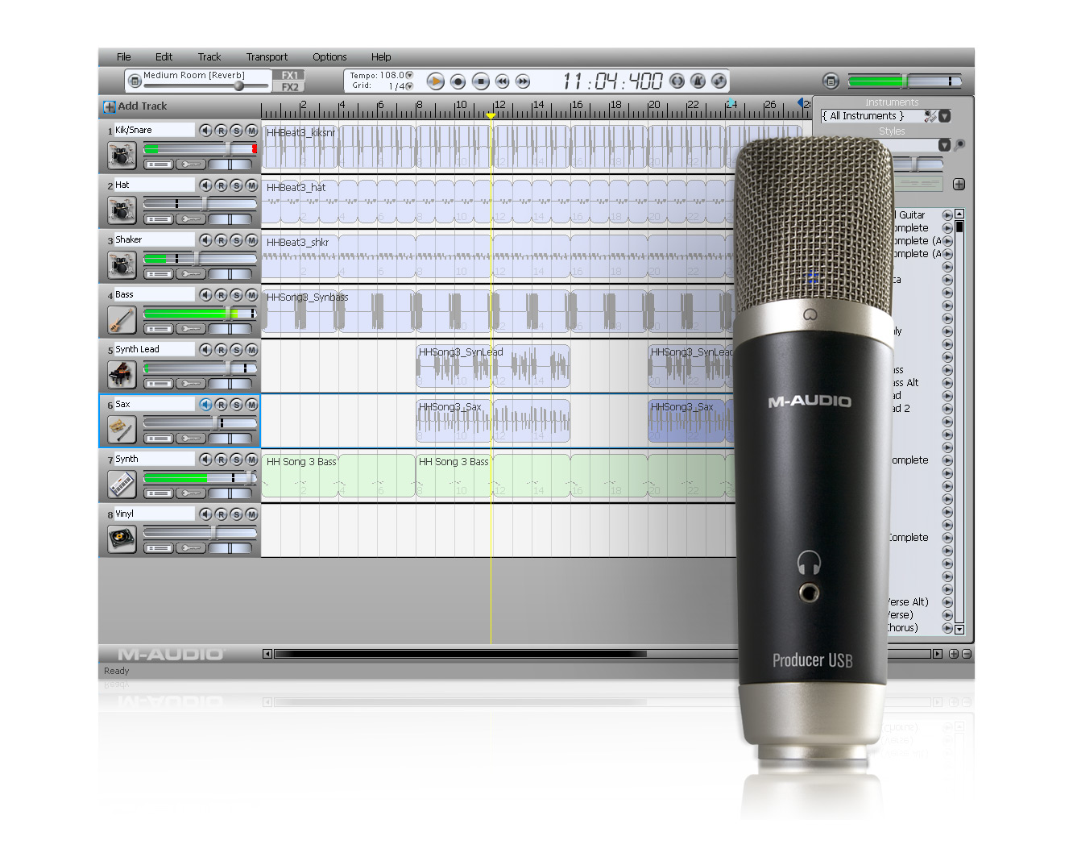
Task: Expand the All Instruments dropdown
Action: 945,116
